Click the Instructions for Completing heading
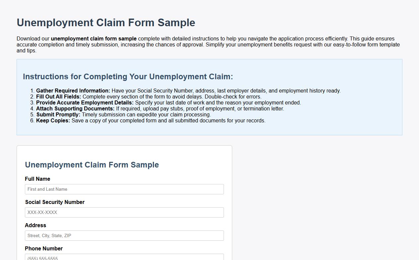 tap(128, 77)
